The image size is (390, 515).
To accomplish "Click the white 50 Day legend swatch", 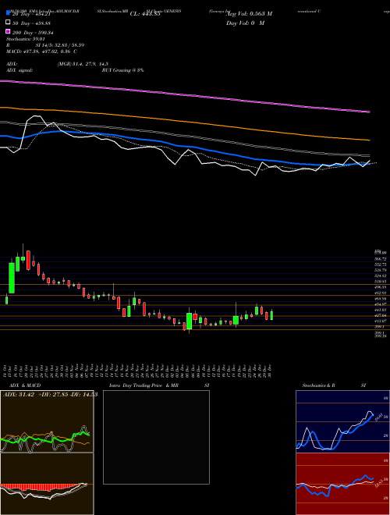I will pos(8,23).
